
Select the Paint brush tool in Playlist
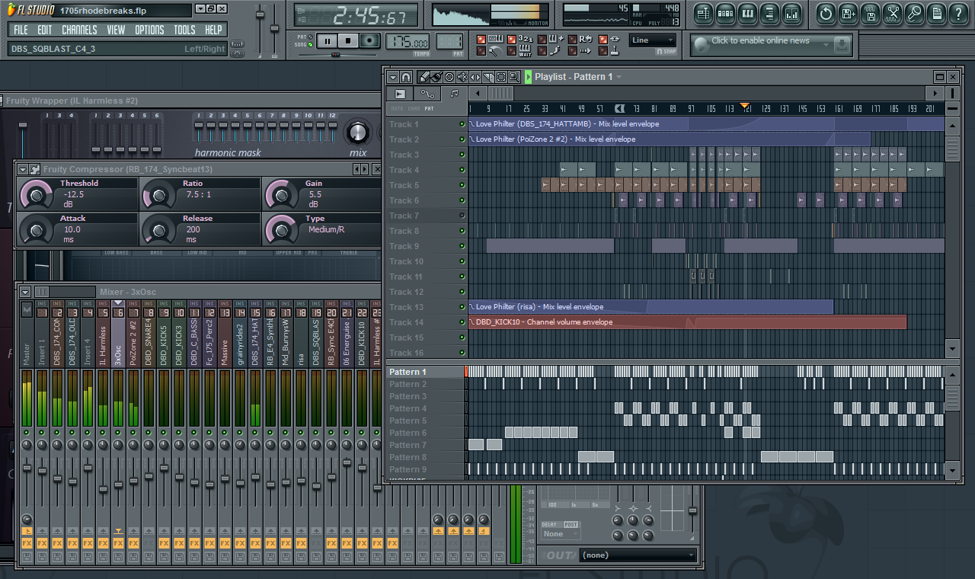tap(436, 77)
